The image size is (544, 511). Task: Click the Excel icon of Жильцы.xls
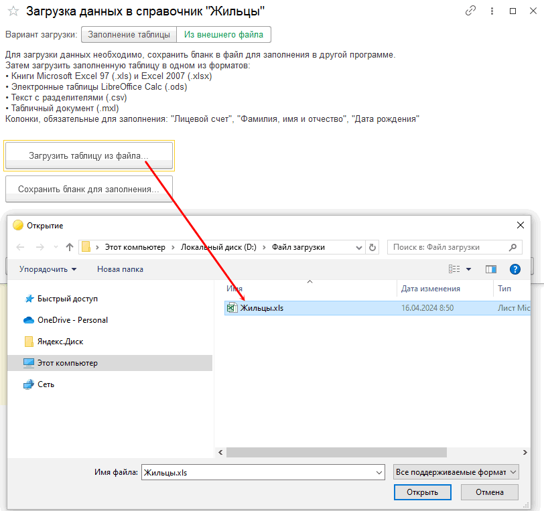(232, 307)
